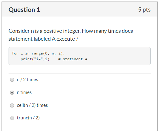The height and width of the screenshot is (135, 158).
Task: Click the loop variable "i" after "for"
Action: pyautogui.click(x=22, y=53)
